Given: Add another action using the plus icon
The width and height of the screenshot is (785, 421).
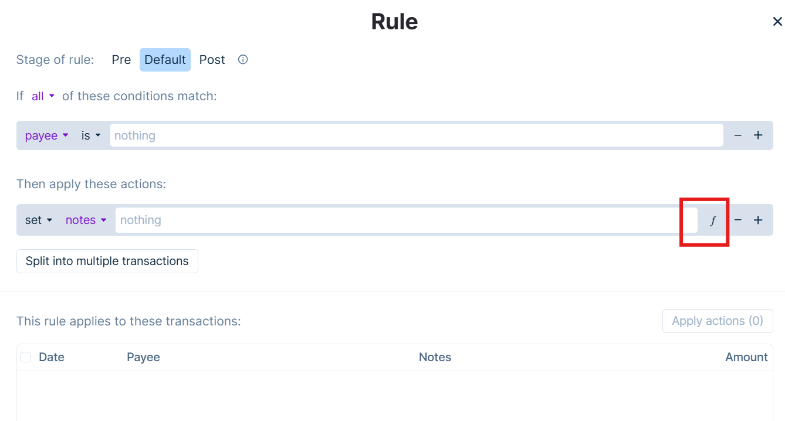Looking at the screenshot, I should (758, 220).
